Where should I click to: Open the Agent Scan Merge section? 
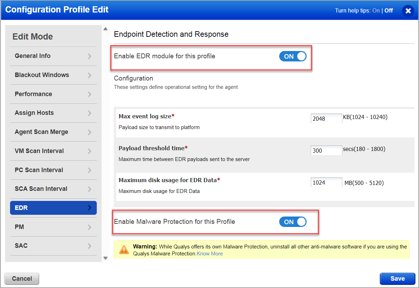53,132
